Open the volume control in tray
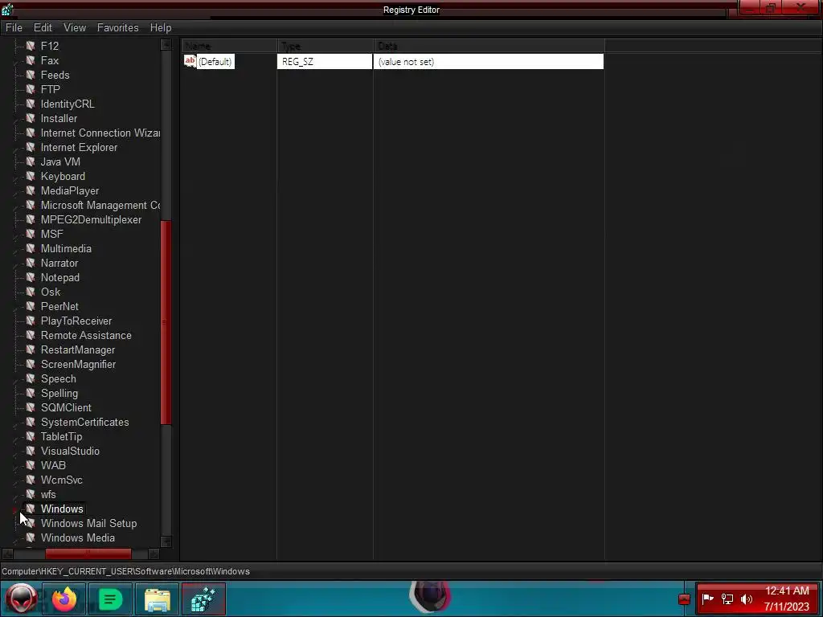 point(747,599)
